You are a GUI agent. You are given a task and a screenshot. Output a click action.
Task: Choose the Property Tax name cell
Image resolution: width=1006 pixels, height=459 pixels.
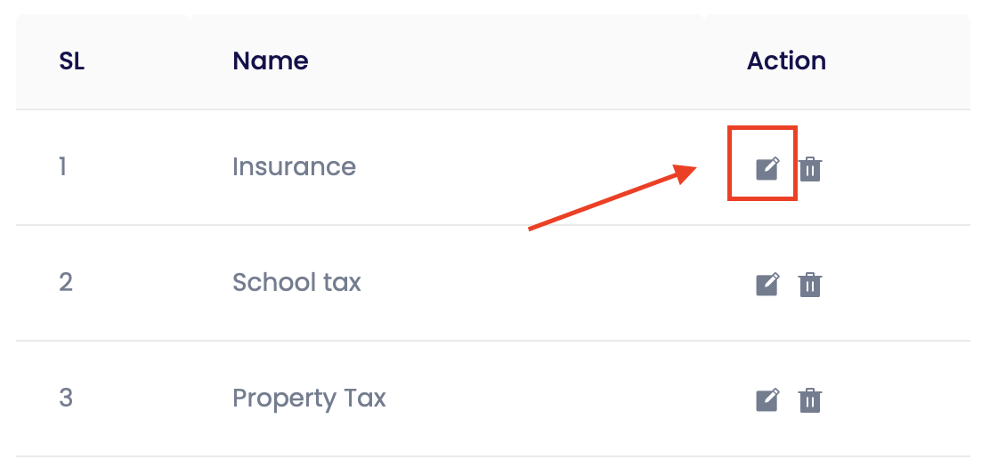[309, 399]
